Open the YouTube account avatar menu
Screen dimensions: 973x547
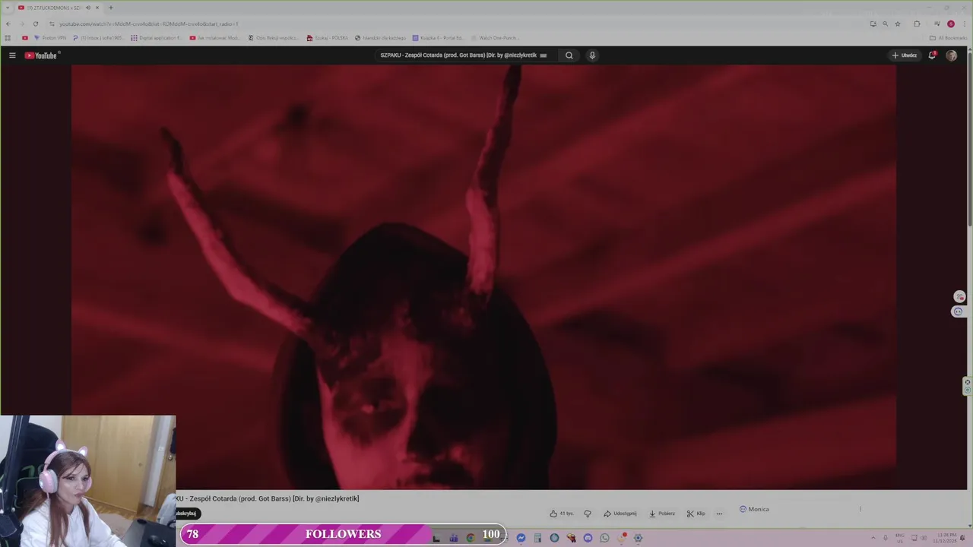(951, 55)
